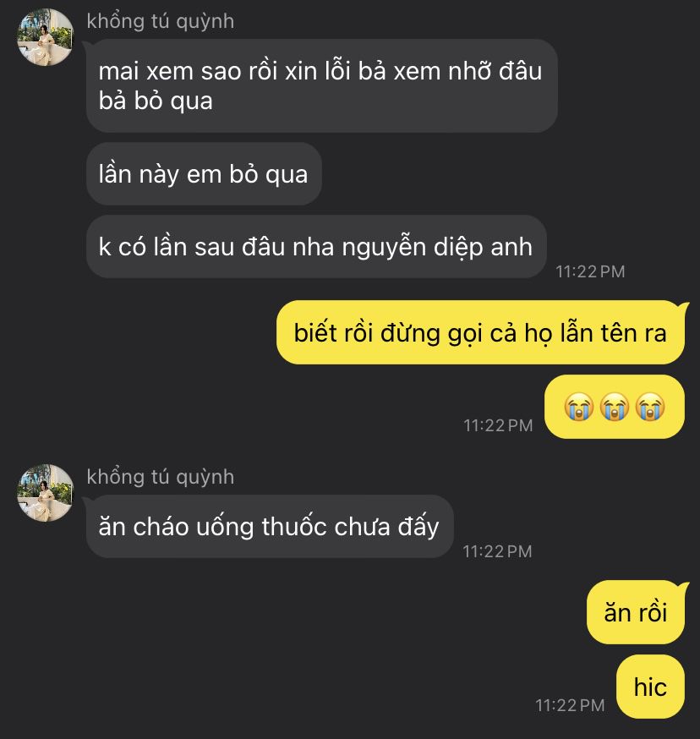Click the words 'nguyễn diệp anh' in chat
Image resolution: width=700 pixels, height=739 pixels.
pos(437,248)
